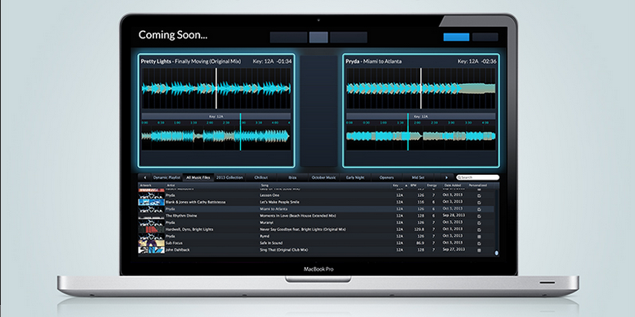Click the John Dahlback artwork thumbnail
The image size is (635, 317).
point(151,250)
